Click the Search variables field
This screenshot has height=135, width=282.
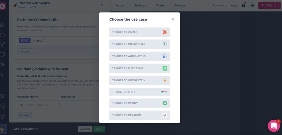(x=38, y=105)
